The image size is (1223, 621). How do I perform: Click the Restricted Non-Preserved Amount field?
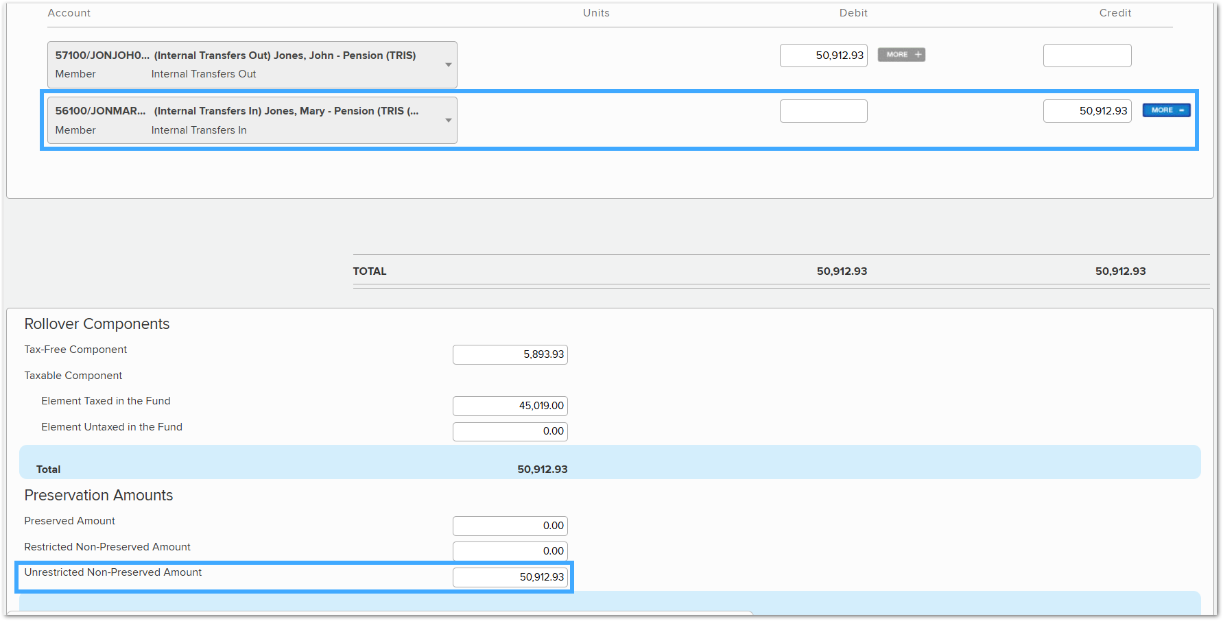pyautogui.click(x=510, y=551)
